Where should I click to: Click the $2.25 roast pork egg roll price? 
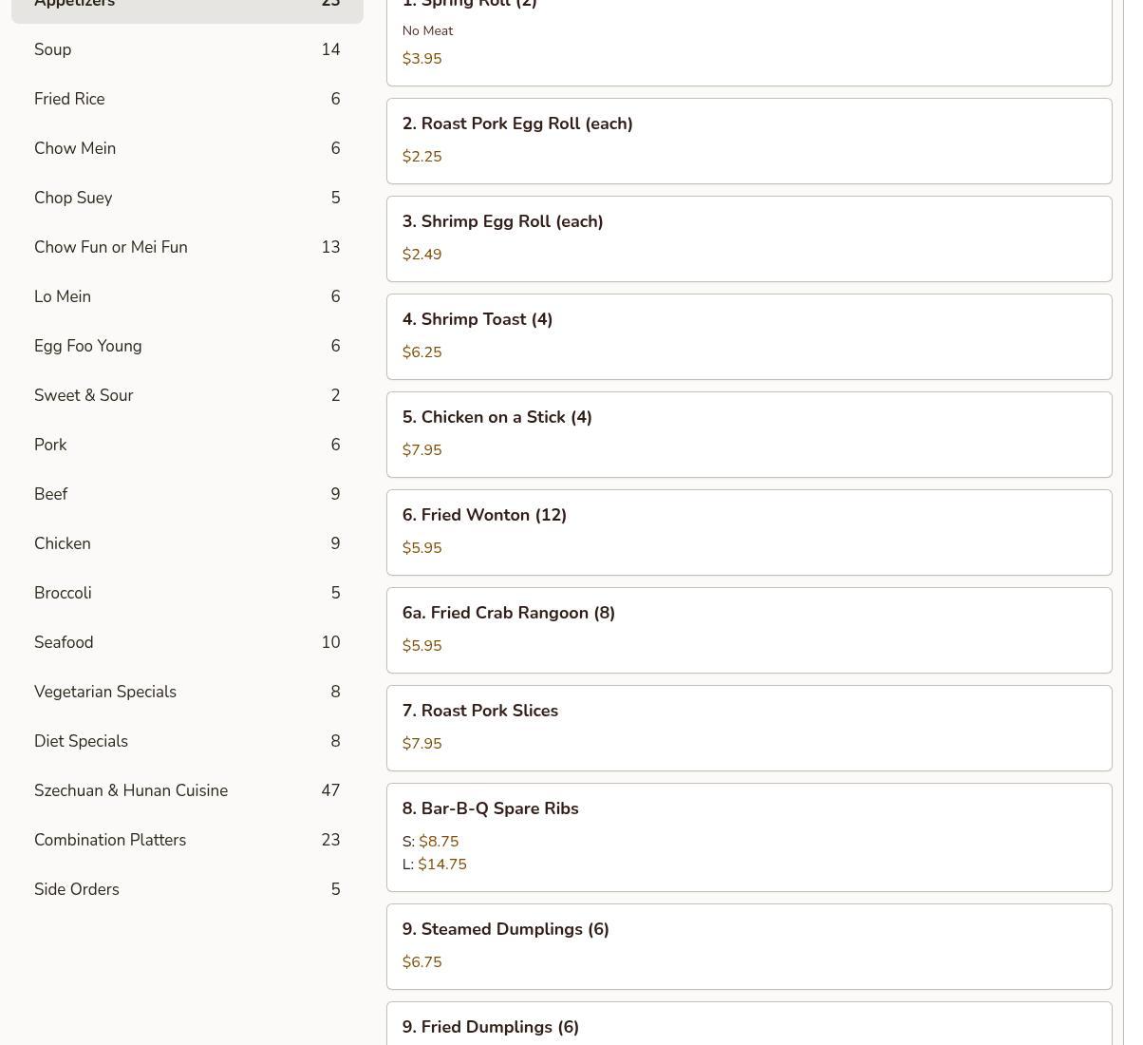click(422, 157)
